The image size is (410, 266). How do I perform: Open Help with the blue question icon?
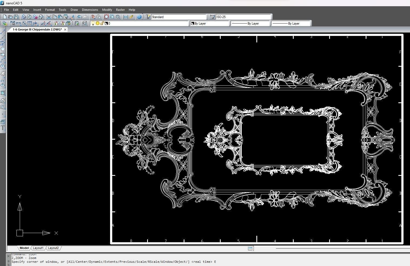pyautogui.click(x=139, y=17)
